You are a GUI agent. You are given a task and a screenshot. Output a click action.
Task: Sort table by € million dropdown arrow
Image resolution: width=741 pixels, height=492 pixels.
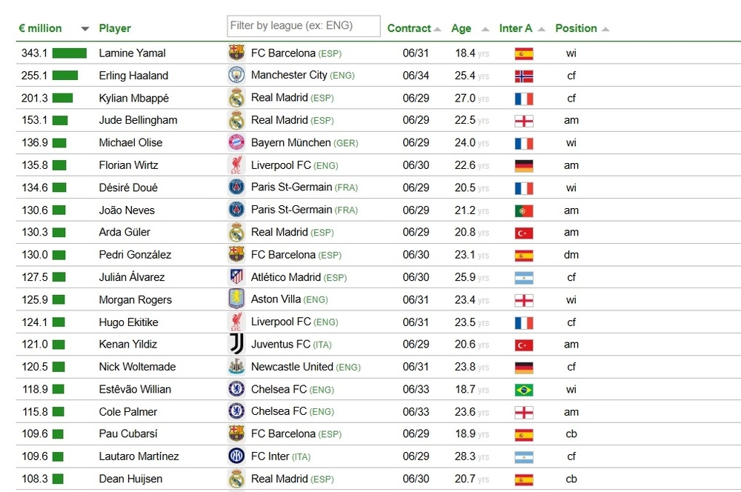coord(84,29)
